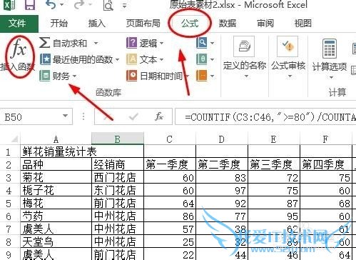This screenshot has height=260, width=356.
Task: Click value 97 in 栀子花 row
Action: pos(222,190)
